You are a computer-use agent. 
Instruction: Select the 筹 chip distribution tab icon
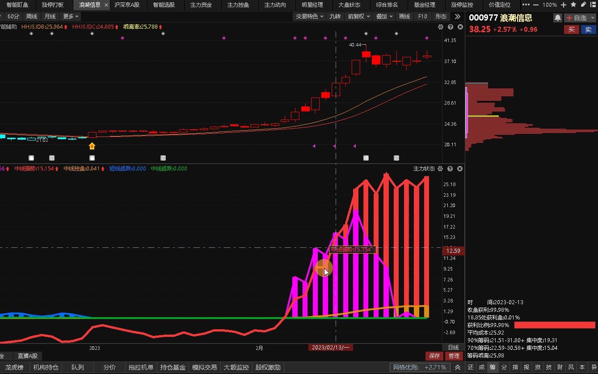click(493, 367)
